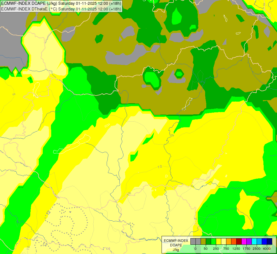Screen dimensions: 277x254
Task: Click the DThetaE title line at top
Action: coord(61,9)
